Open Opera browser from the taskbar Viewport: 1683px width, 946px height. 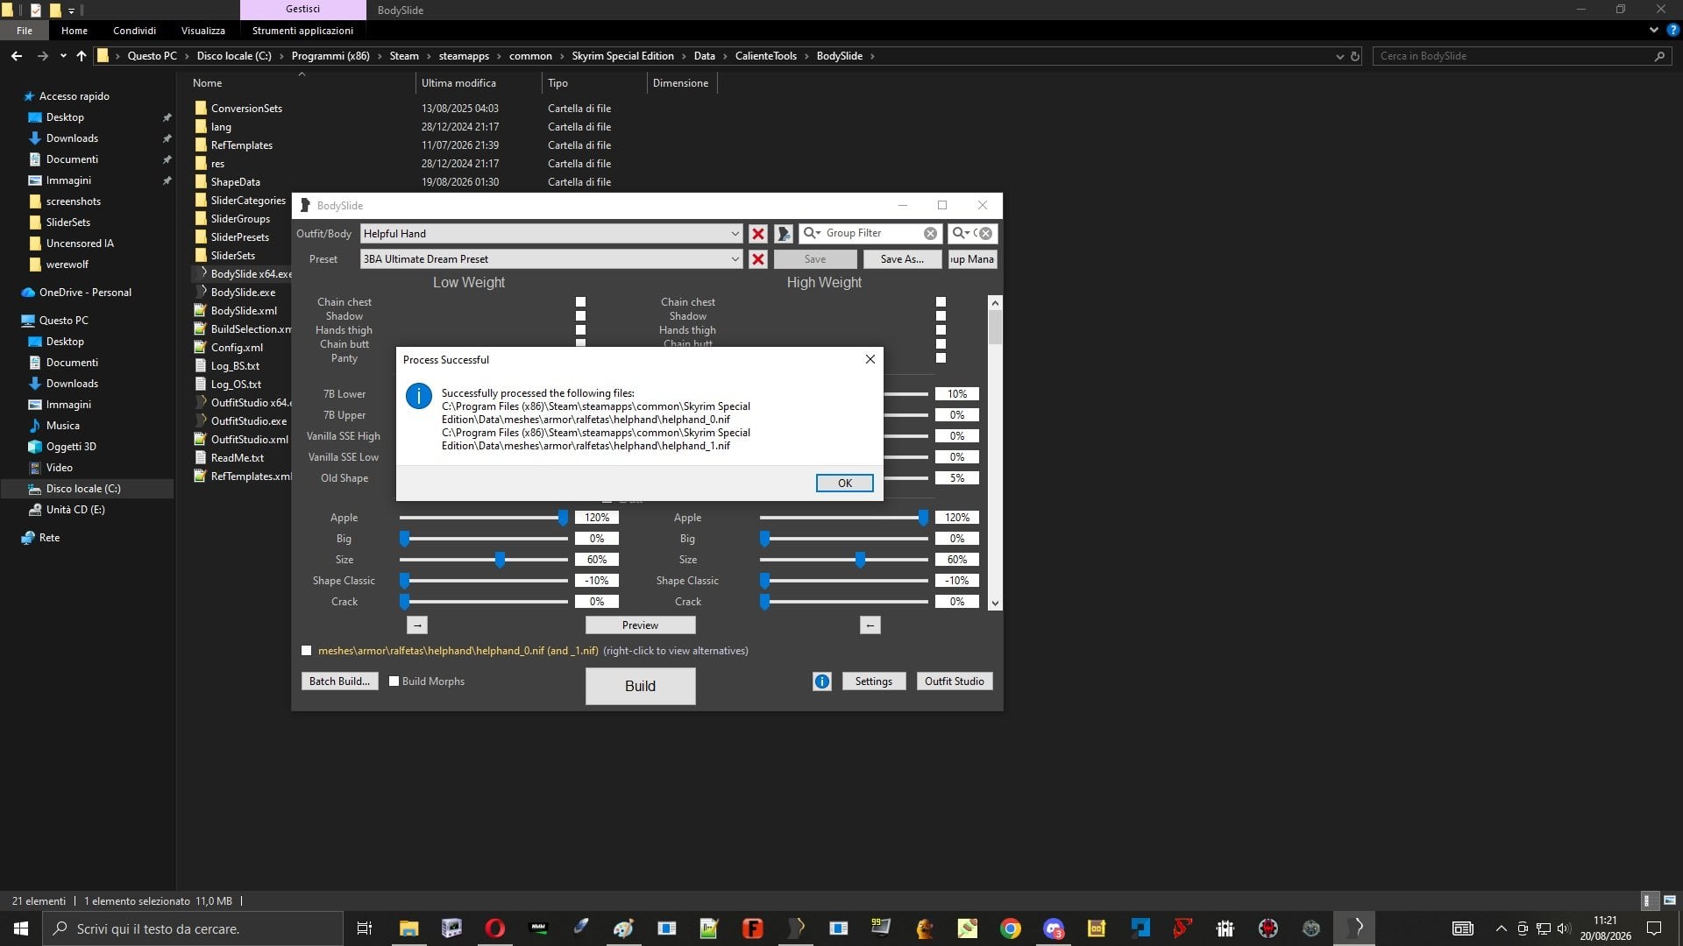[494, 928]
